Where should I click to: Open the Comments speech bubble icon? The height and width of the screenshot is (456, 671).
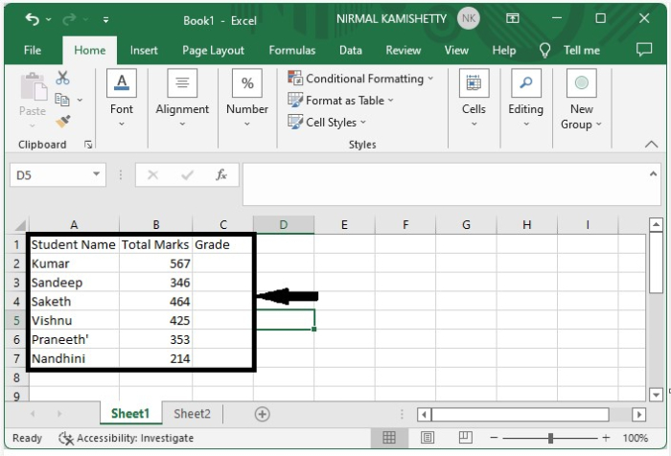[644, 50]
